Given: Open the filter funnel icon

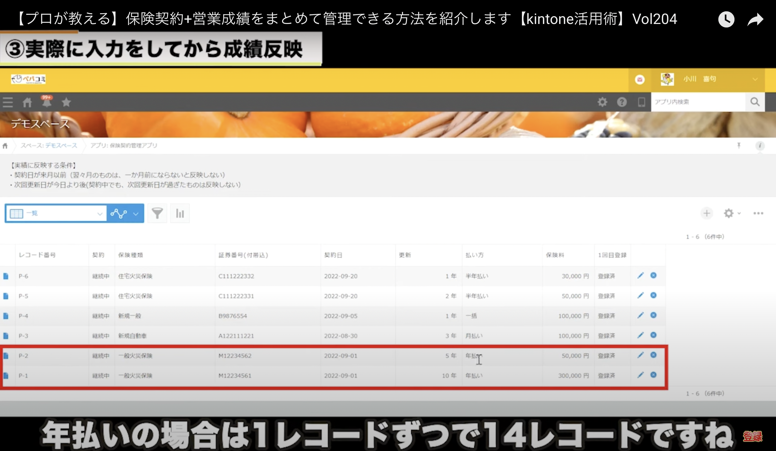Looking at the screenshot, I should point(157,213).
